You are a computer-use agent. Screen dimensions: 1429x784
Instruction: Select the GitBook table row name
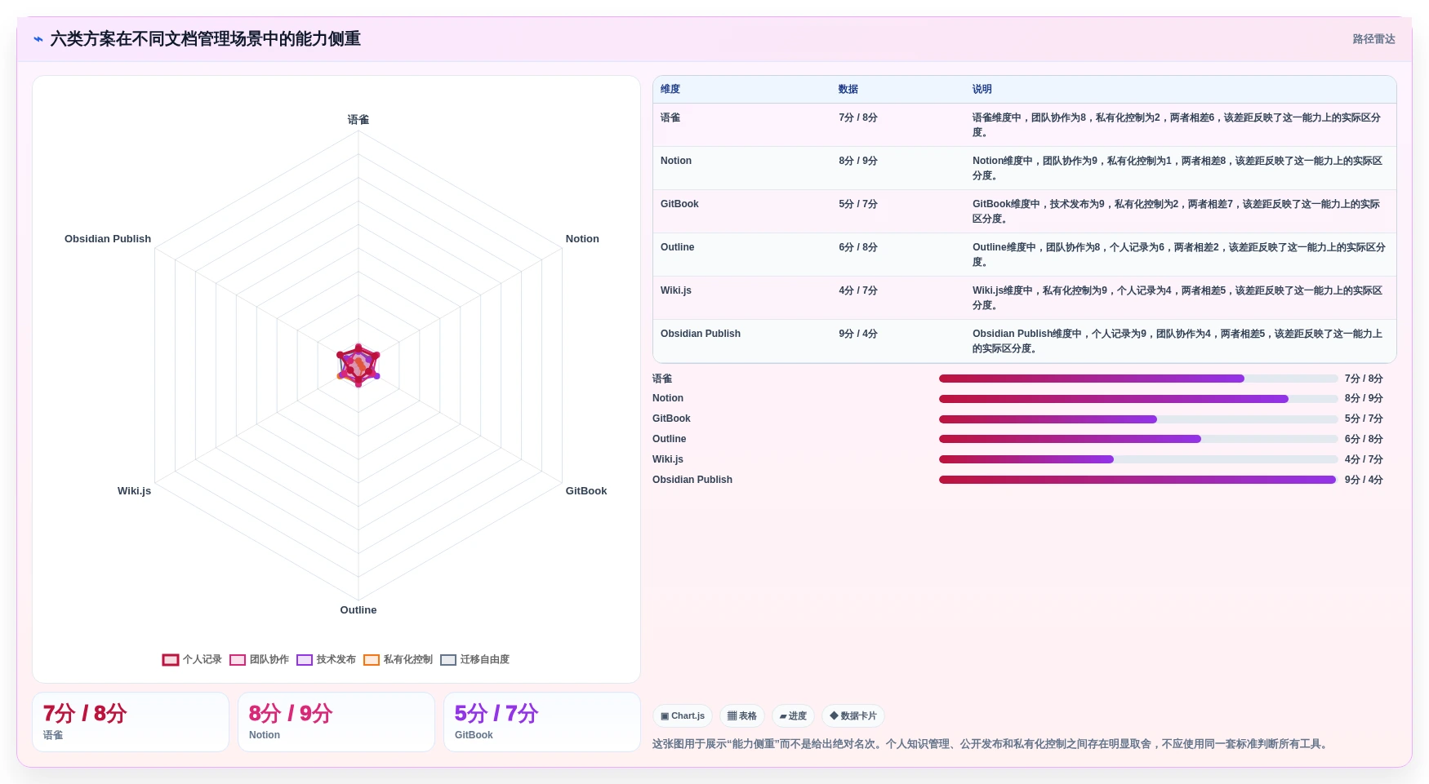click(x=679, y=204)
